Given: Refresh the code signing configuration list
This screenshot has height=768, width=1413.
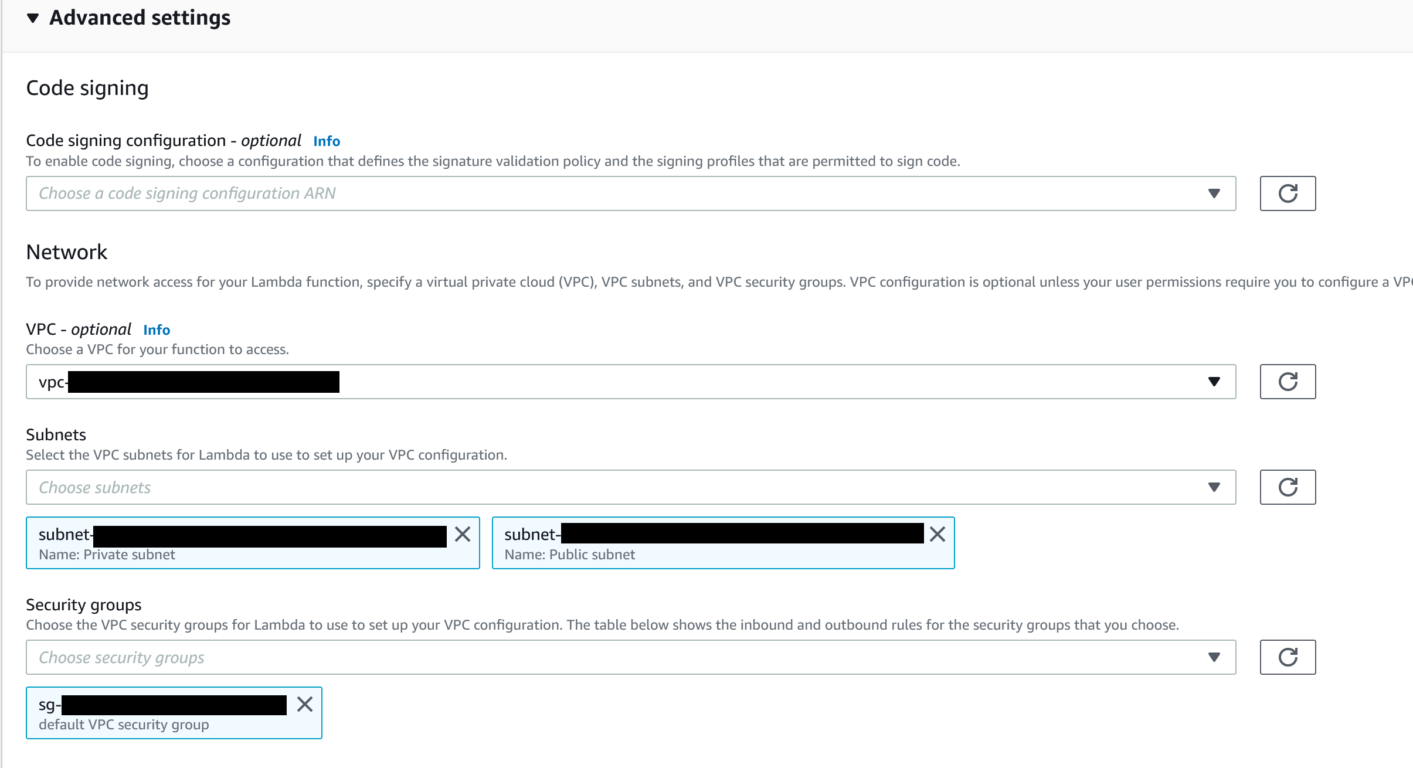Looking at the screenshot, I should 1287,193.
